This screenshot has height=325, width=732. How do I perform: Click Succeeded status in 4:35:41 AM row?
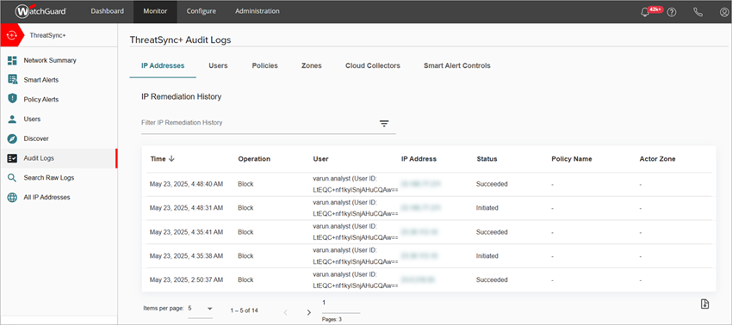click(x=492, y=232)
